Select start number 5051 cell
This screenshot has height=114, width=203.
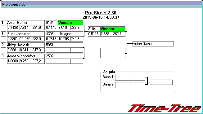52,45
